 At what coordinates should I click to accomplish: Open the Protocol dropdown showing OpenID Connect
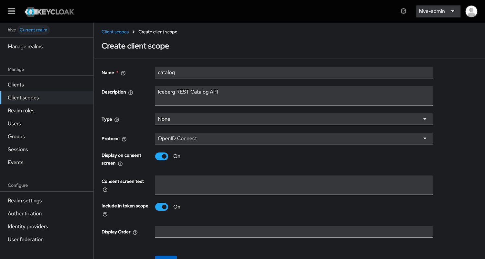[x=294, y=139]
